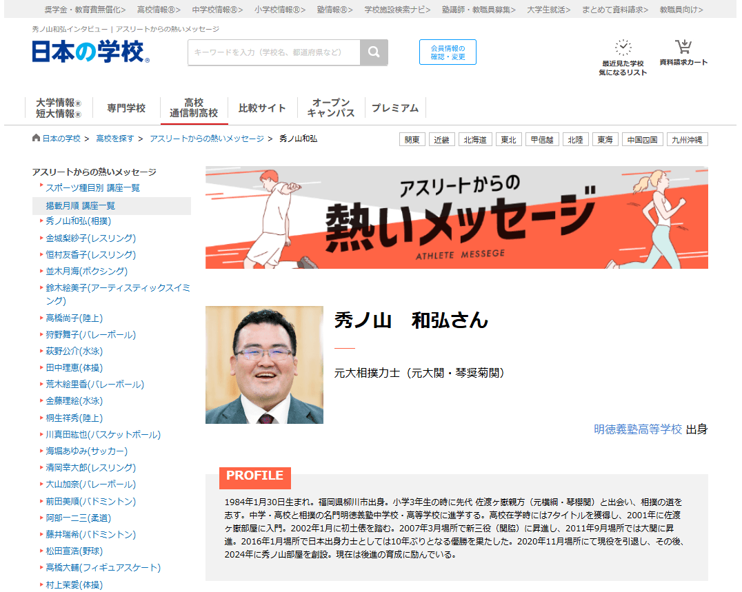Open まとめて資料請求 top link
This screenshot has width=742, height=592.
615,10
